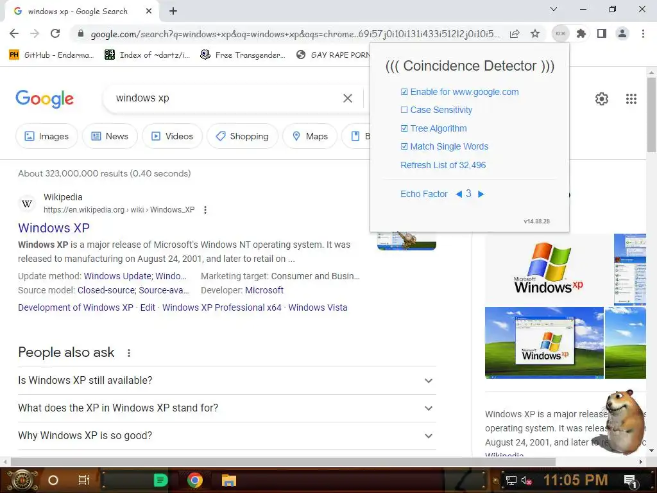Open the Extensions puzzle piece menu

[x=581, y=33]
